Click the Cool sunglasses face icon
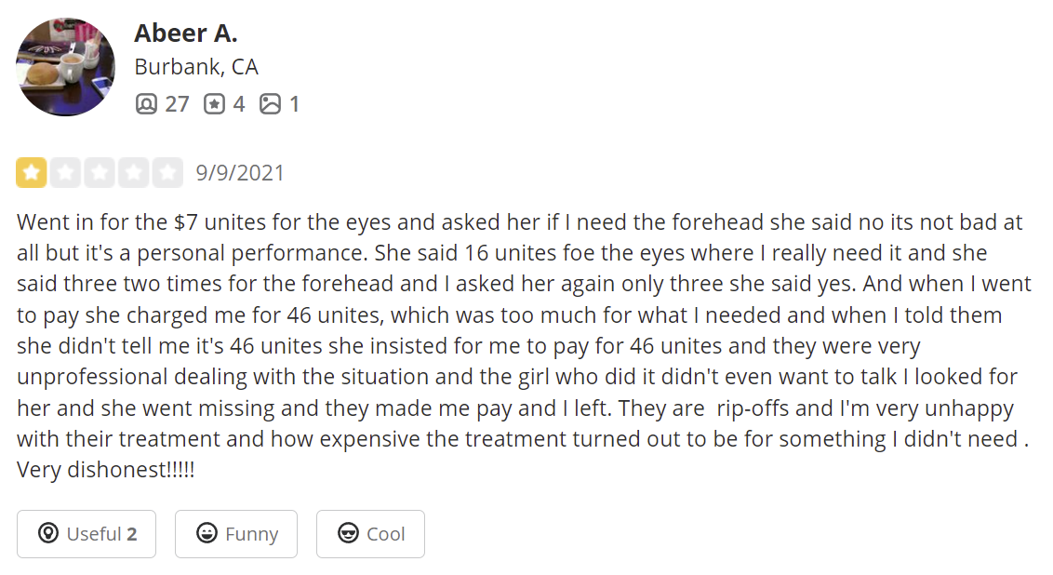Screen dimensions: 1053x575 (348, 533)
